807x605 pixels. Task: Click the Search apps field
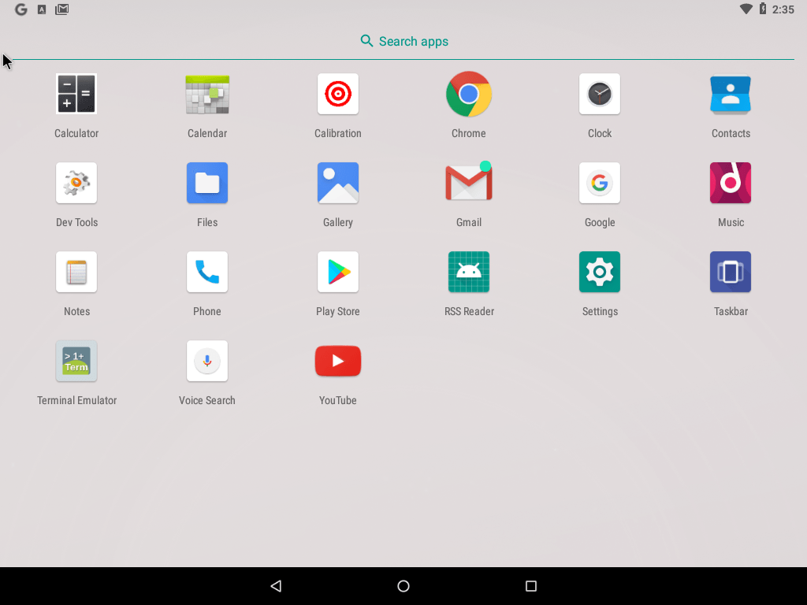403,41
